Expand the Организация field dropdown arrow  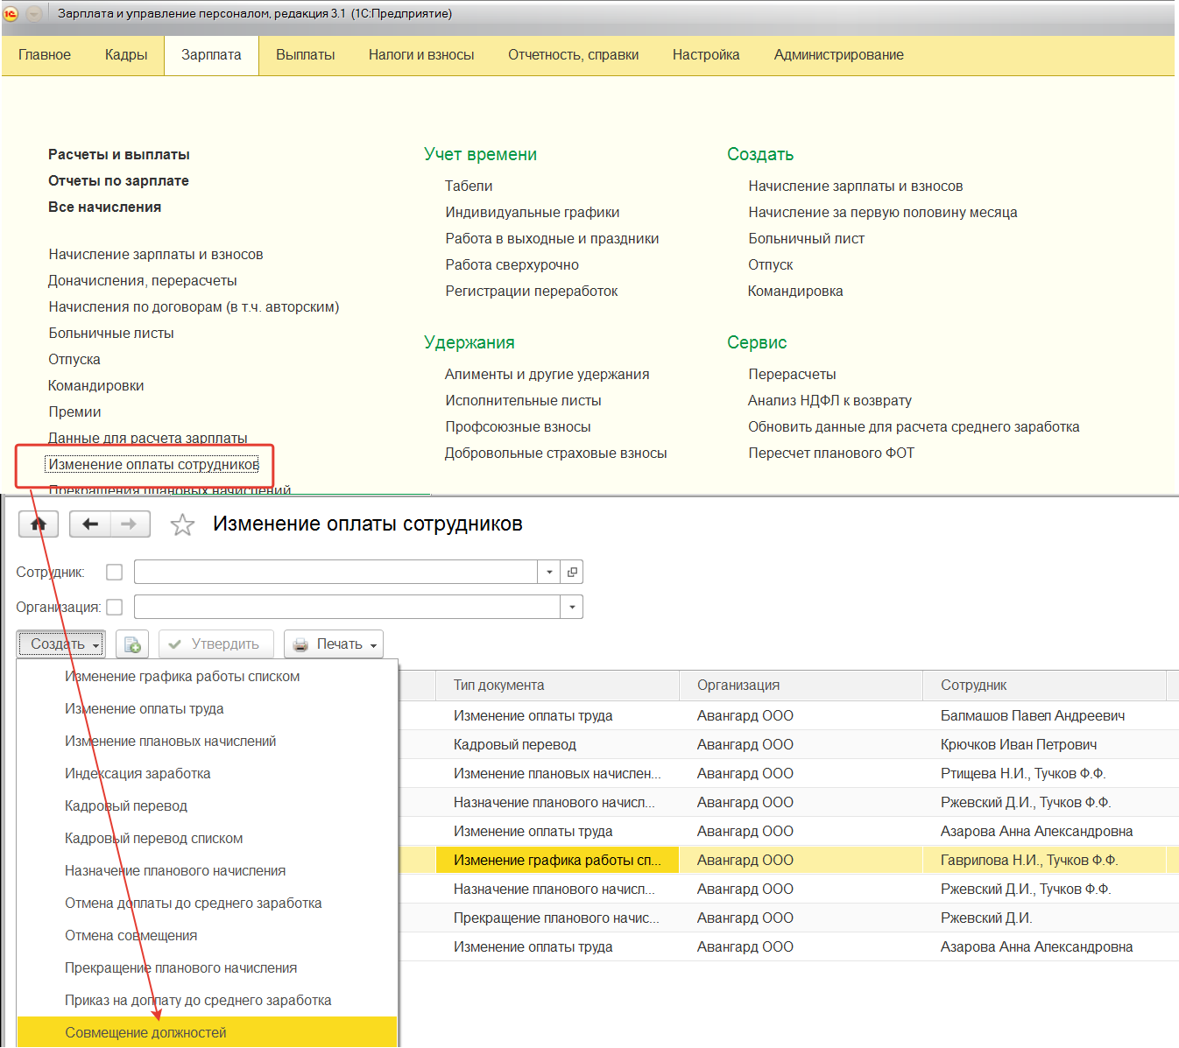coord(572,608)
